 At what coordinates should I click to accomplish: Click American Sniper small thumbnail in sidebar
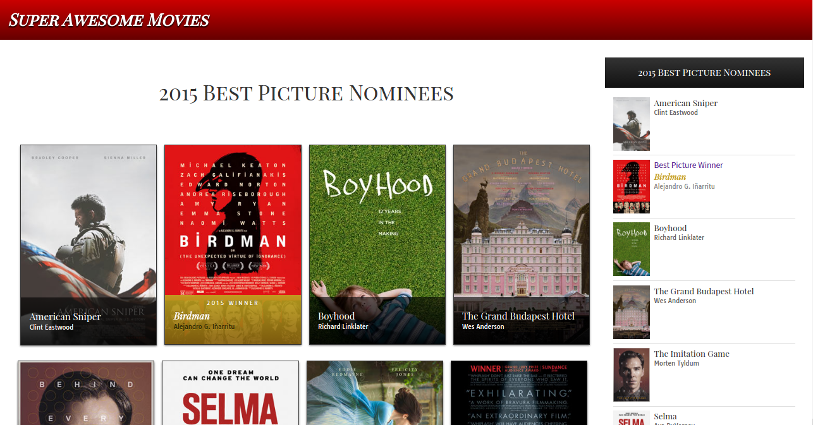pyautogui.click(x=631, y=124)
